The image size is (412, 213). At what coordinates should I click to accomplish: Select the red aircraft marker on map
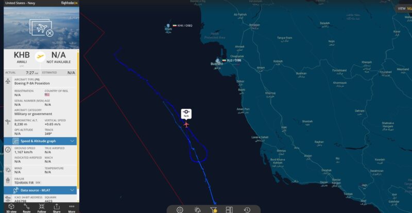pyautogui.click(x=186, y=124)
